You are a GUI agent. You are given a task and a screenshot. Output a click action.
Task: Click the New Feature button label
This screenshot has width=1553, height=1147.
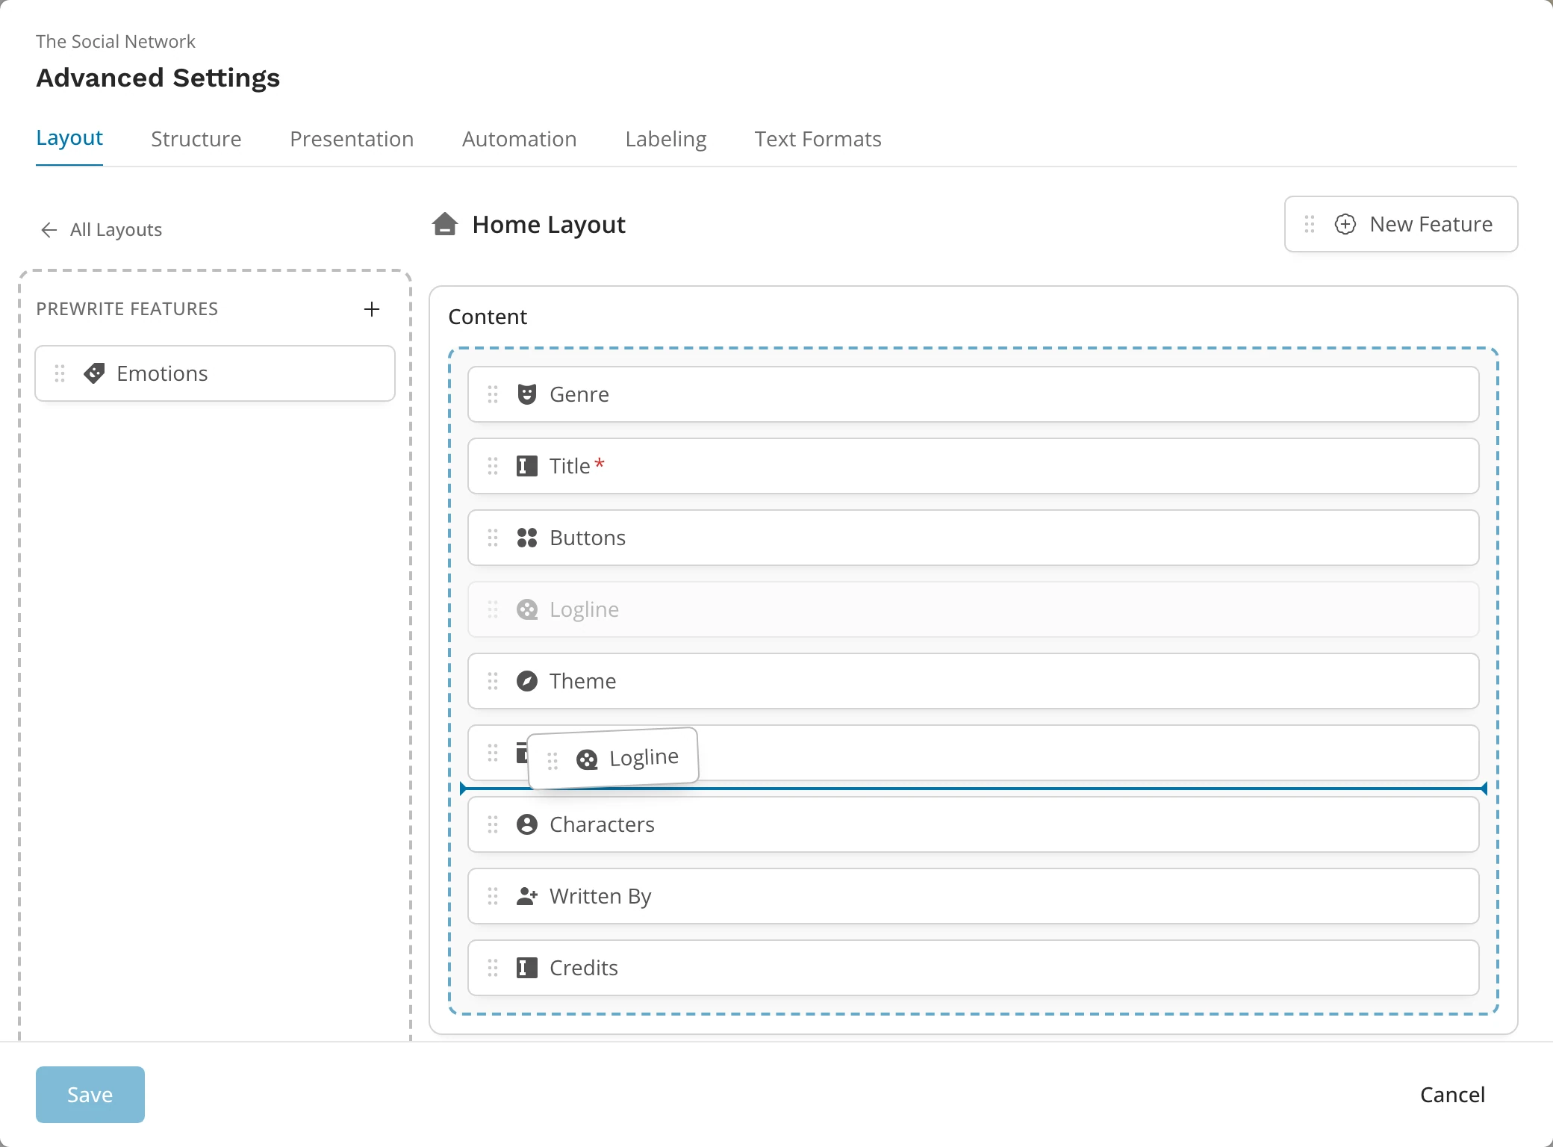[x=1431, y=224]
